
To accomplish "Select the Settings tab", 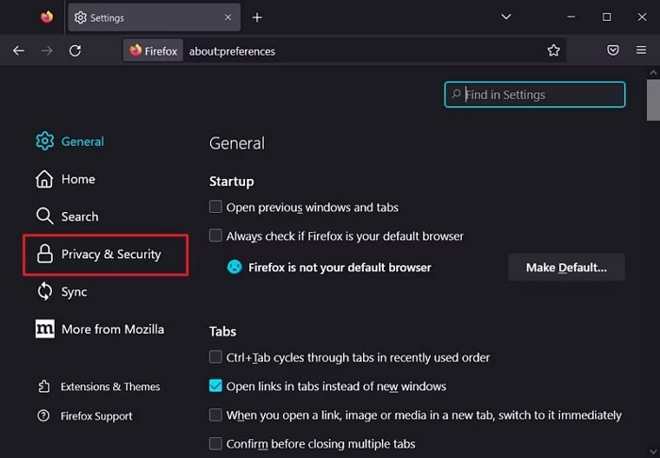I will [154, 18].
